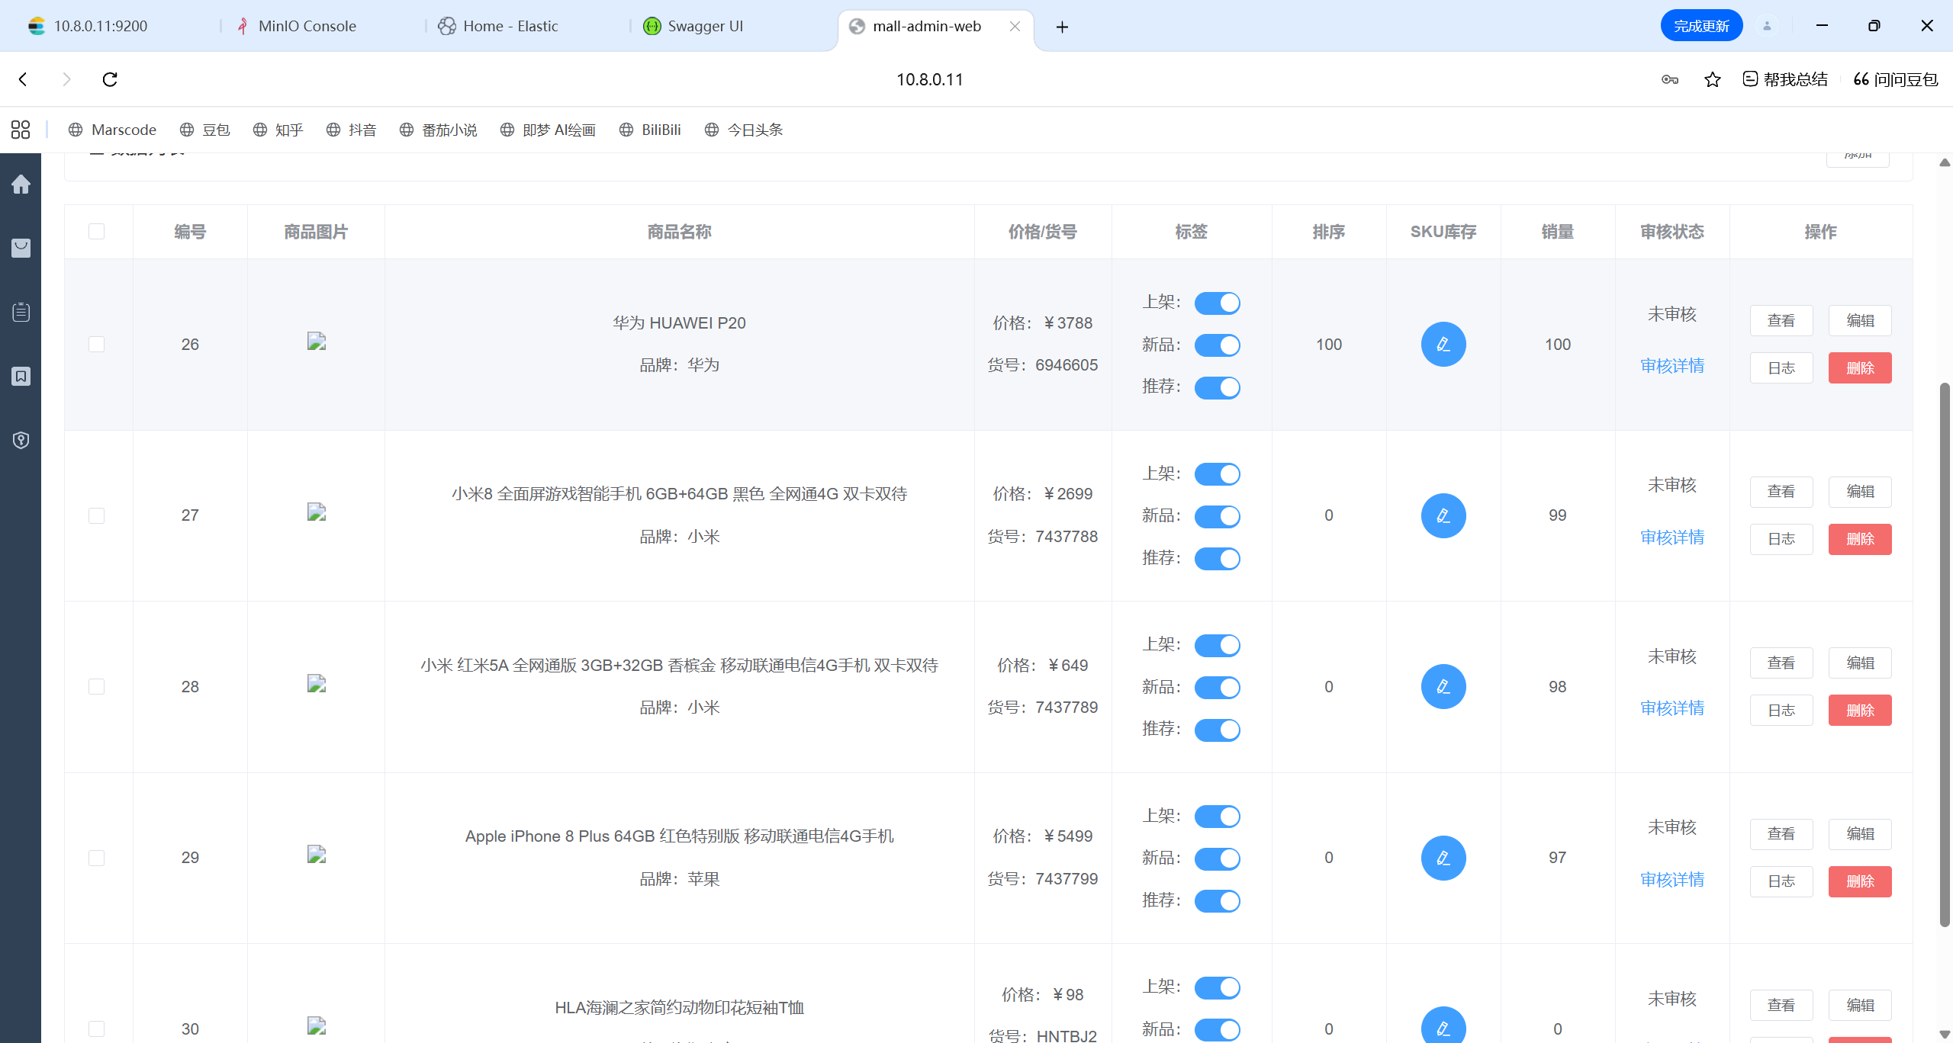Toggle 上架 switch for 华为 HUAWEI P20
Viewport: 1953px width, 1043px height.
tap(1218, 303)
